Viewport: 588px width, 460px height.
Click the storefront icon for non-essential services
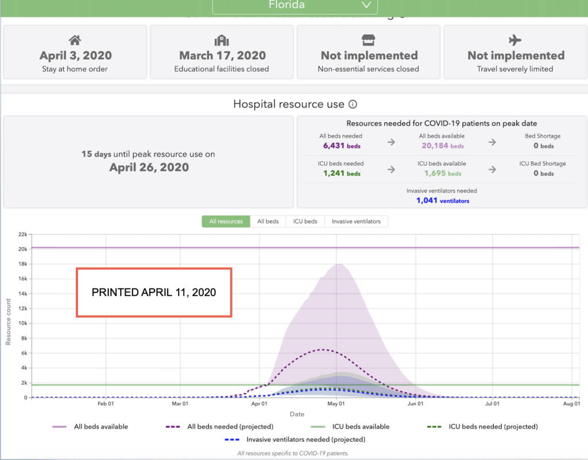[368, 40]
